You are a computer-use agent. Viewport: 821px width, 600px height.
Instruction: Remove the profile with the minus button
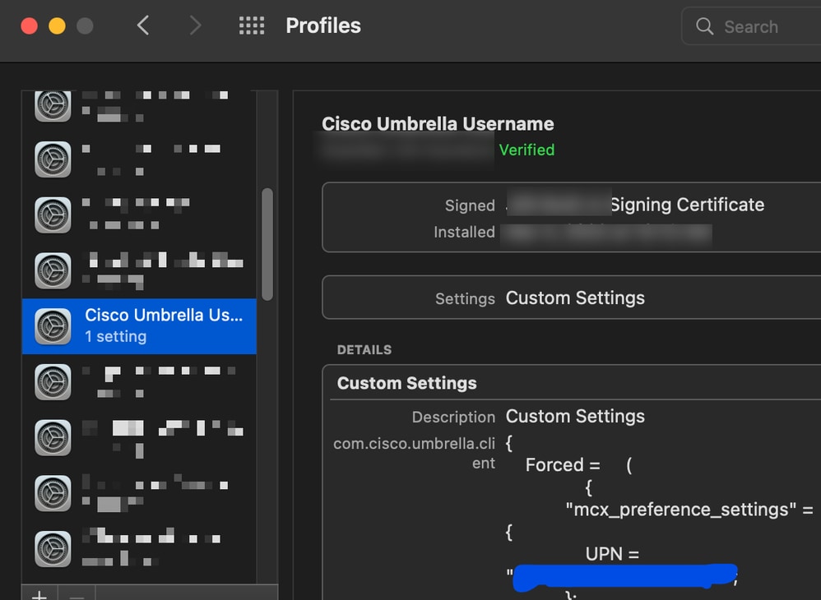pyautogui.click(x=77, y=594)
